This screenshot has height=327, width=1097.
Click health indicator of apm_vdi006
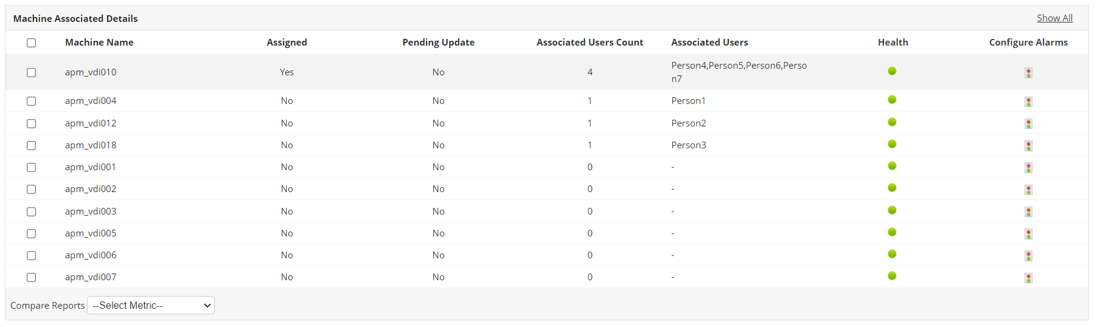pyautogui.click(x=892, y=254)
